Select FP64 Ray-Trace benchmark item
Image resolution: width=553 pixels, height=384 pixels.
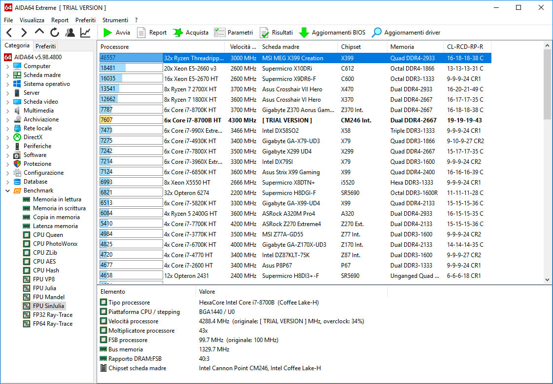coord(52,324)
